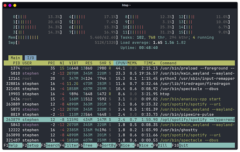
Task: Click the Swp usage bar
Action: (x=63, y=42)
